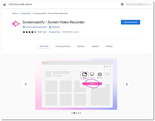Click the promotional screenshot image
The image size is (155, 121).
[x=76, y=84]
